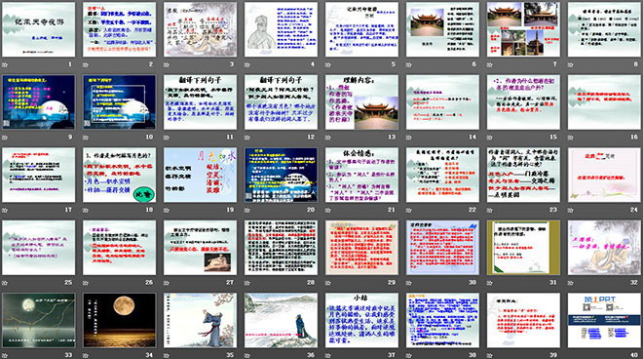Select slide 35 standing figure painting thumbnail
Screen dimensions: 643x359
coord(200,320)
